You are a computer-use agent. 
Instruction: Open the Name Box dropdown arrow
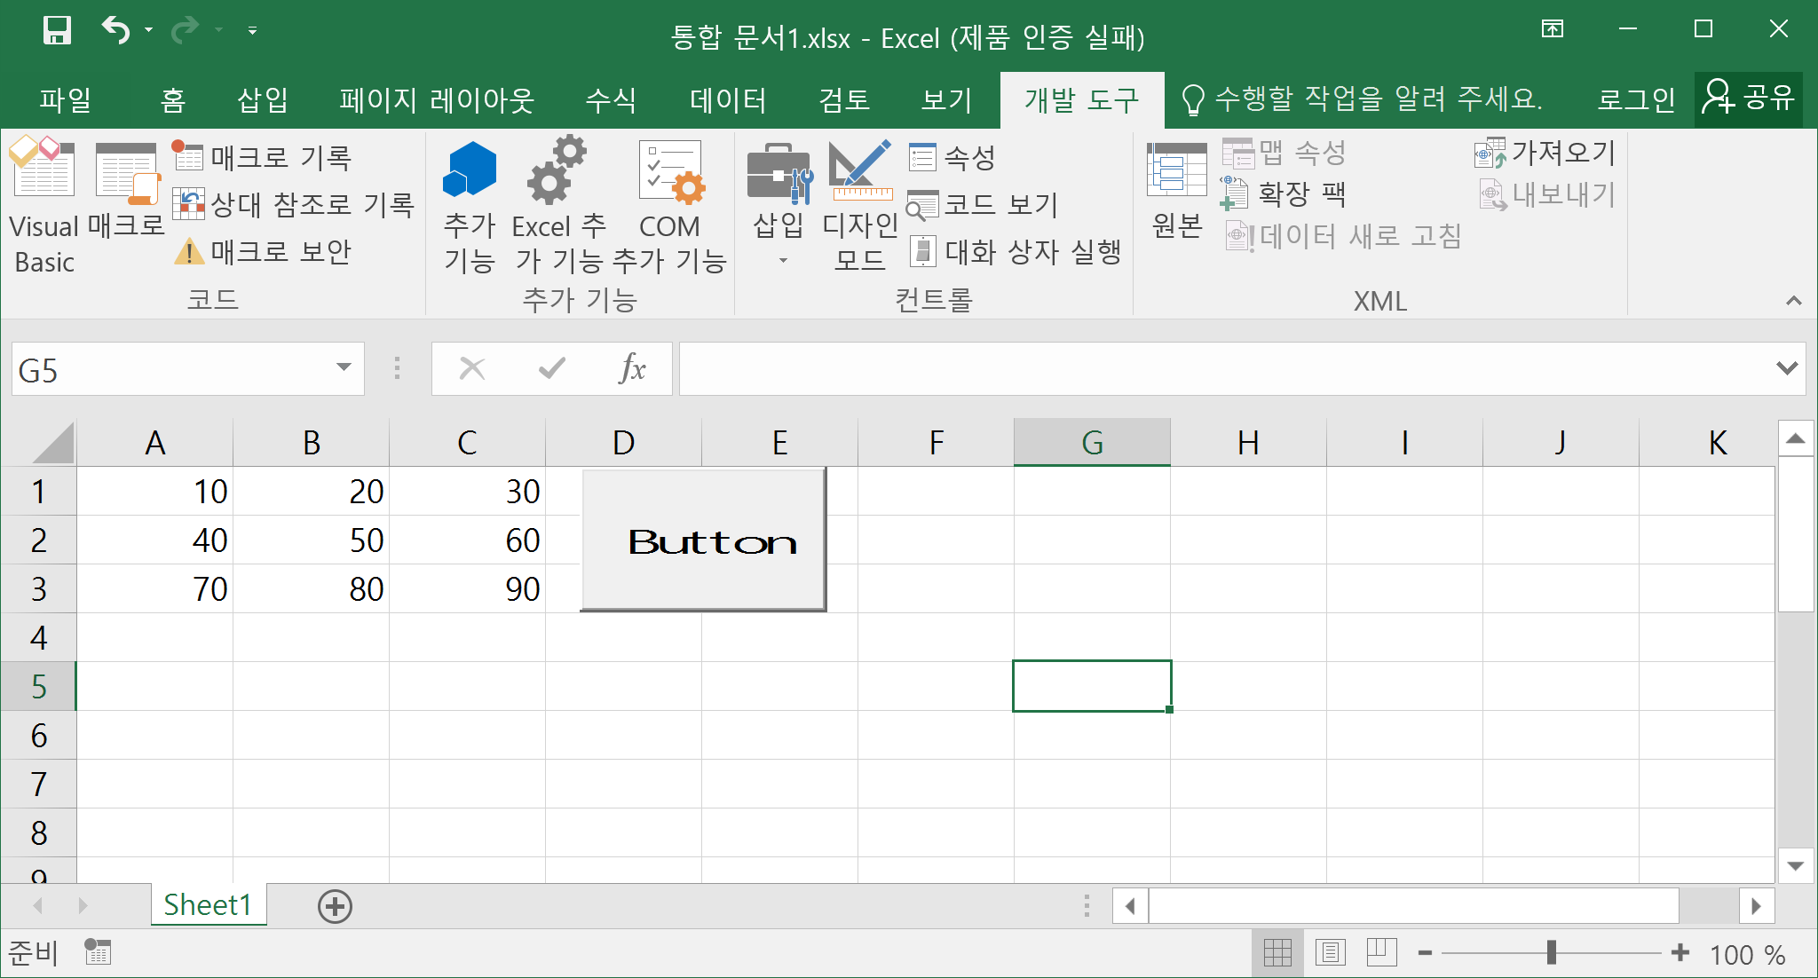(x=344, y=368)
